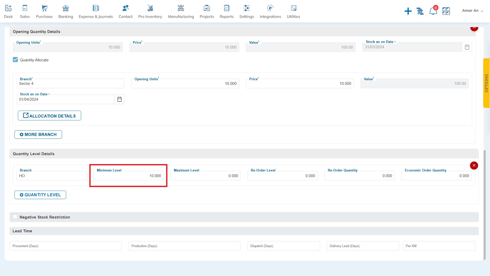The height and width of the screenshot is (276, 490).
Task: Click the Contact menu item
Action: [x=126, y=11]
